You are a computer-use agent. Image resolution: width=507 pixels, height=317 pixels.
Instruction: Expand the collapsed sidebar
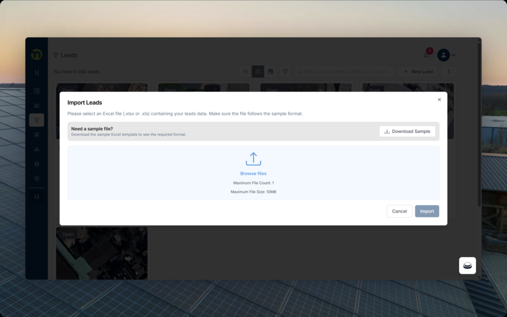pyautogui.click(x=37, y=73)
